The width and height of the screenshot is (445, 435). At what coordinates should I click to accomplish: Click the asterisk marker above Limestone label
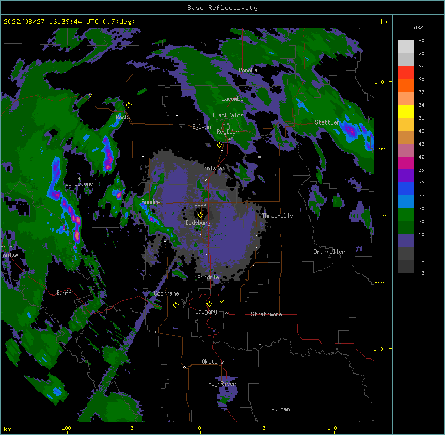pos(79,179)
